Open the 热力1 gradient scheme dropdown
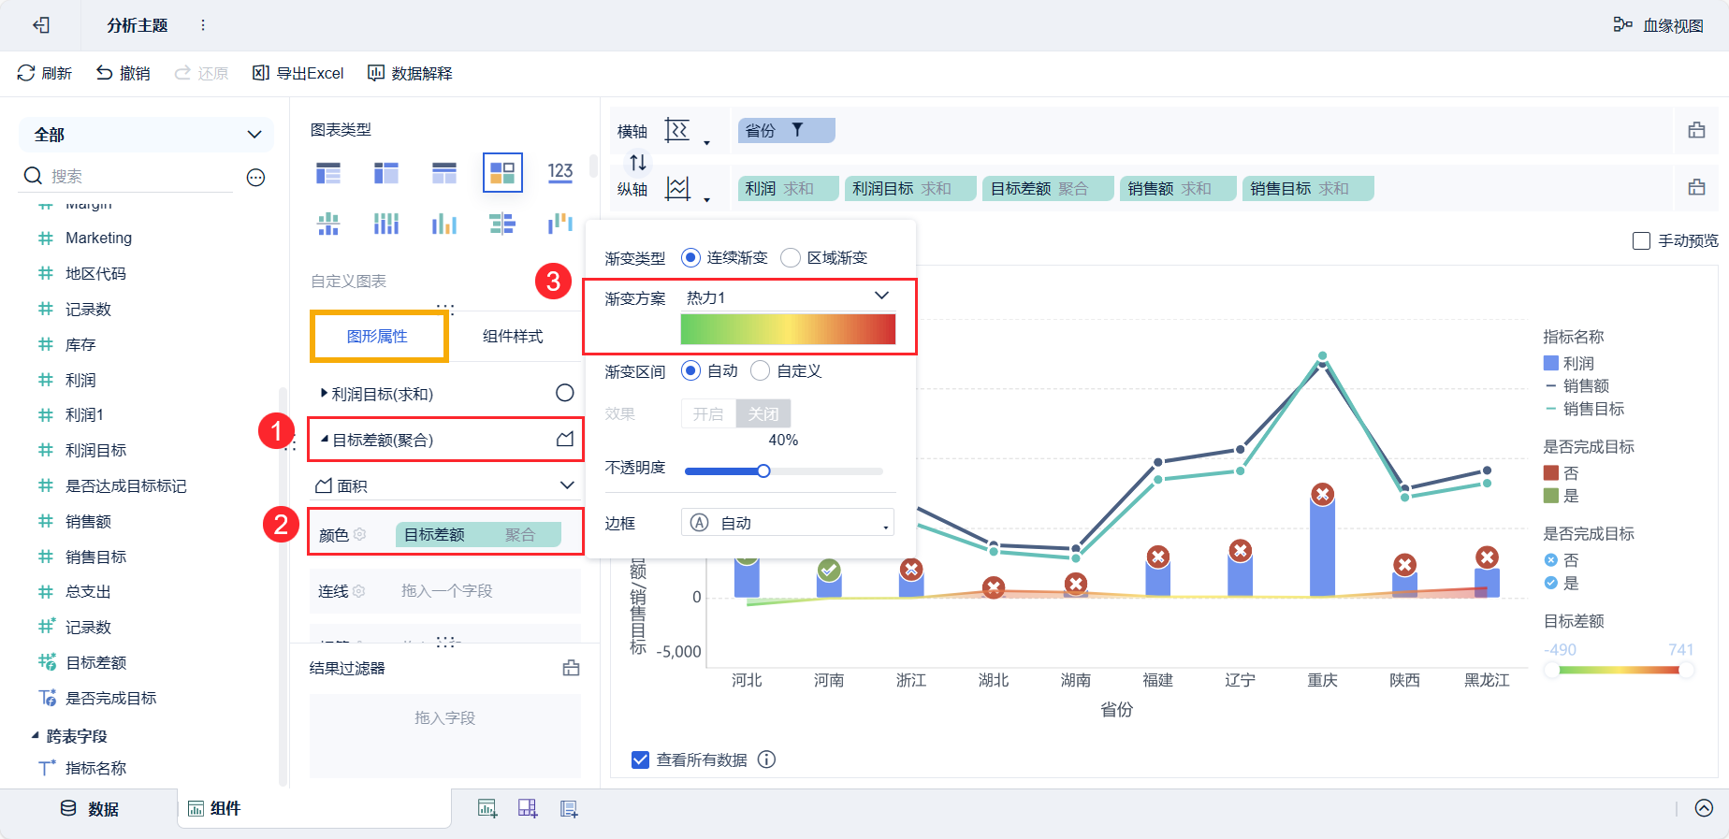The image size is (1729, 839). point(788,297)
